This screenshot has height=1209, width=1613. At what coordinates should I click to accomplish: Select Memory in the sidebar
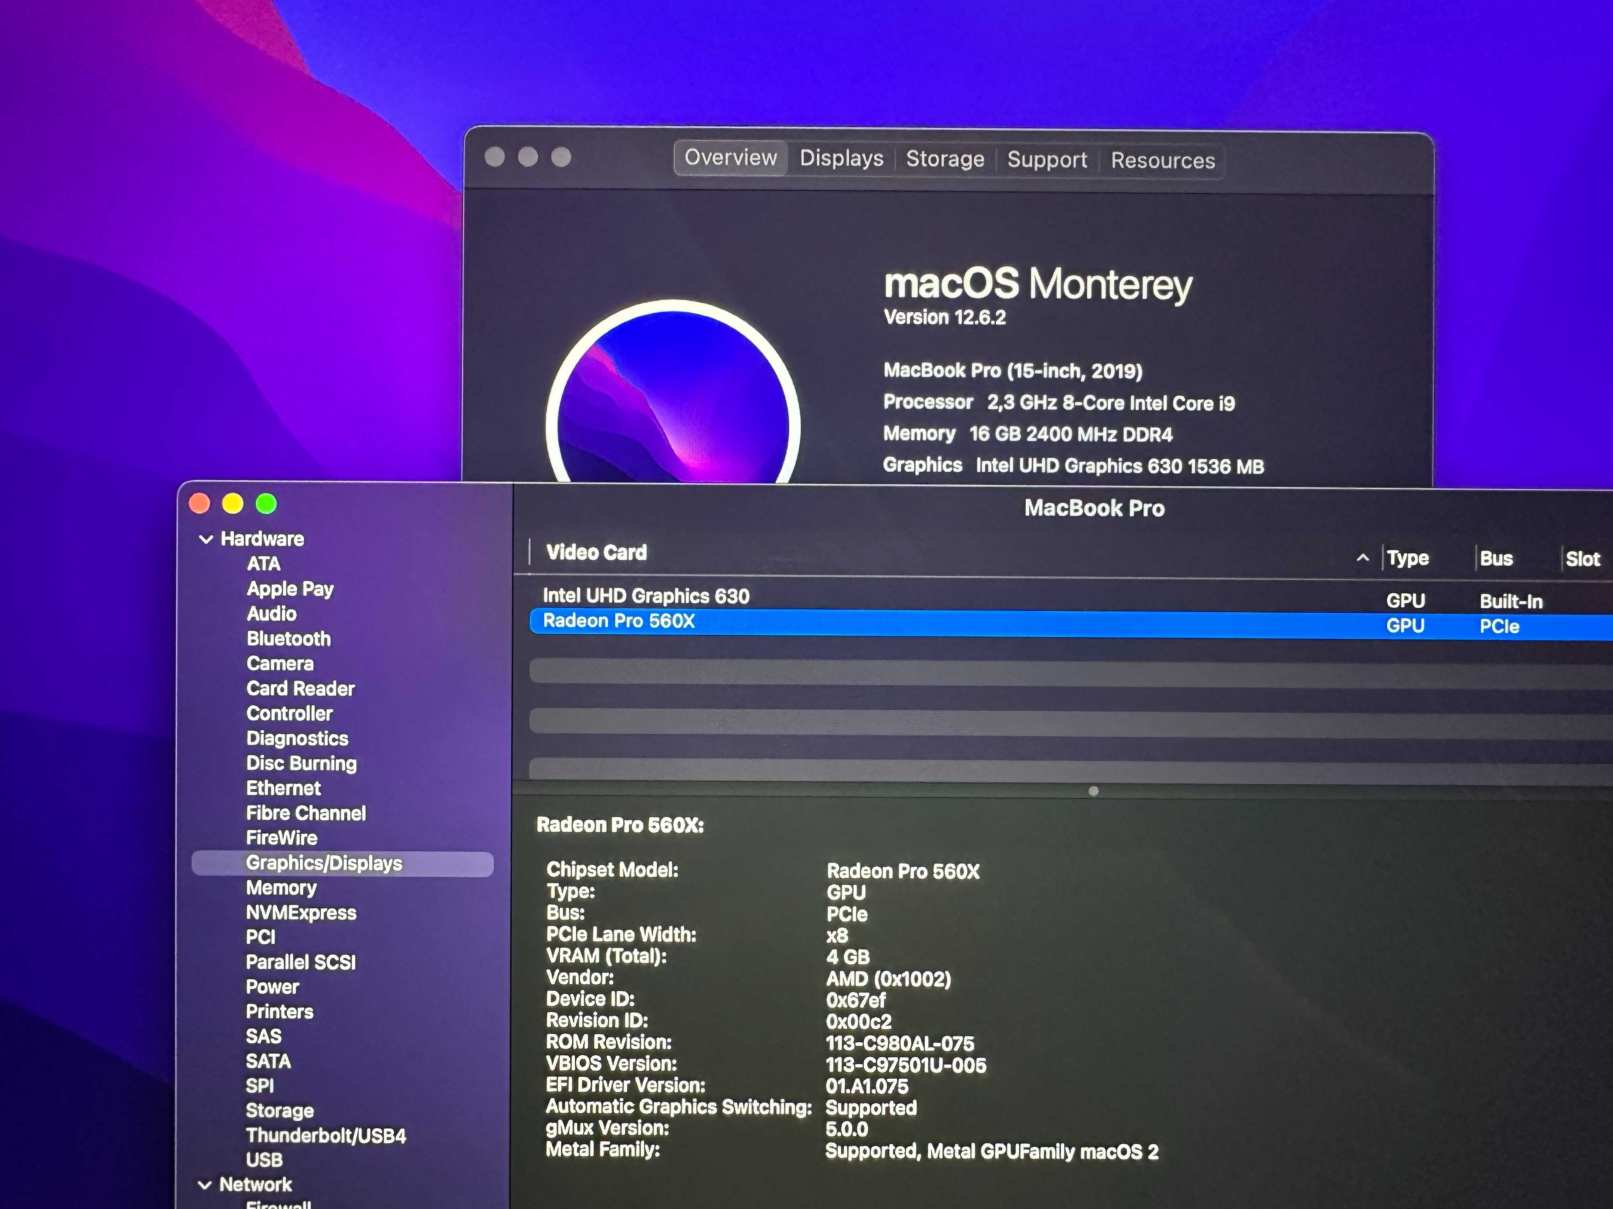(282, 888)
